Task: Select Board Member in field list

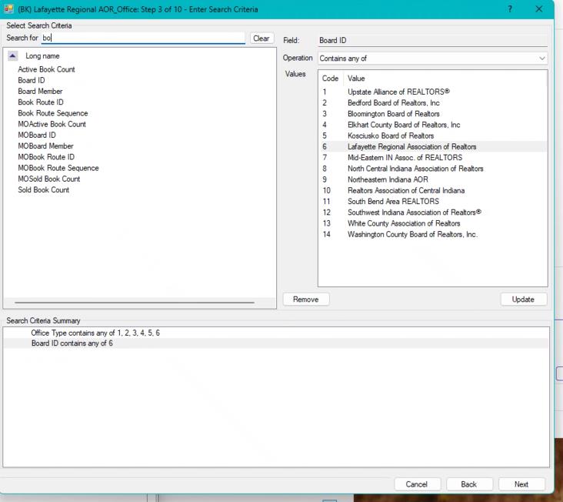Action: [x=40, y=92]
